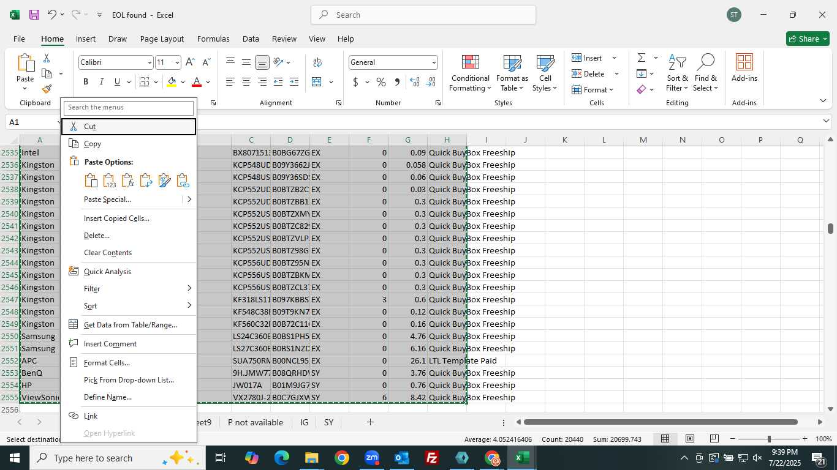Increase font size with large A icon

(190, 62)
